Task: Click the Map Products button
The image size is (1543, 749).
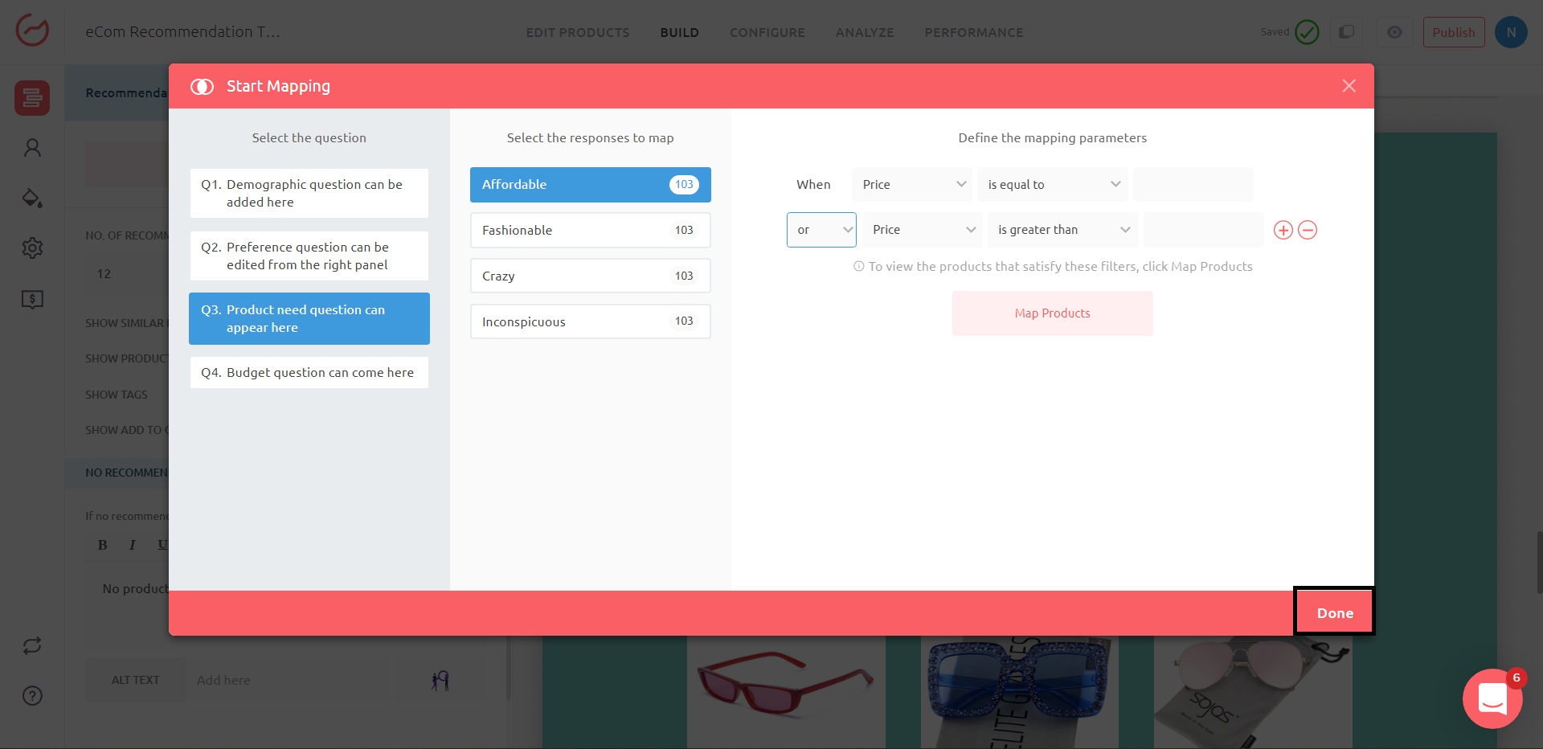Action: pos(1053,313)
